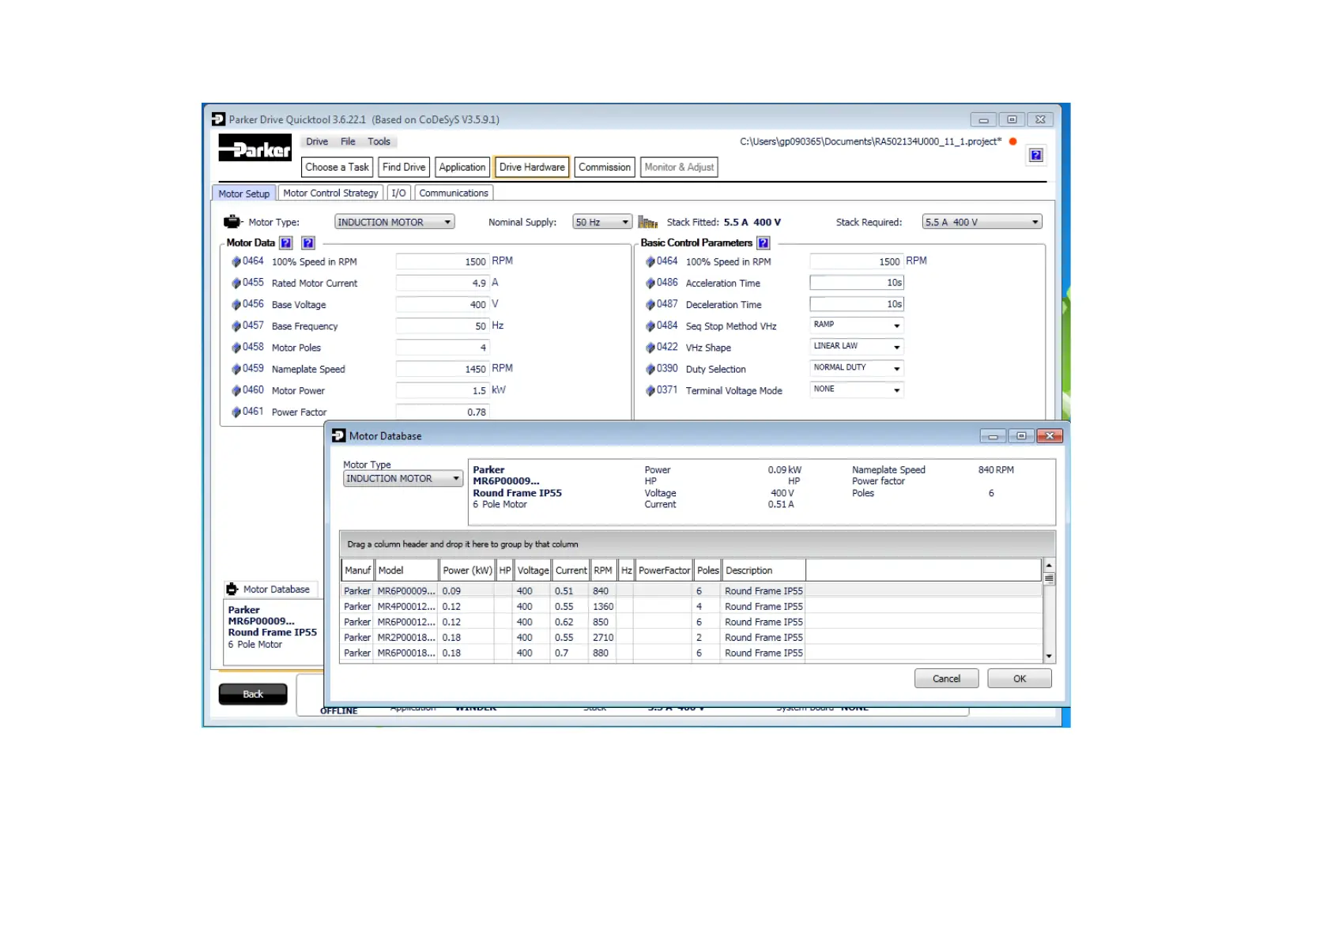
Task: Switch to Motor Control Strategy tab
Action: click(330, 193)
